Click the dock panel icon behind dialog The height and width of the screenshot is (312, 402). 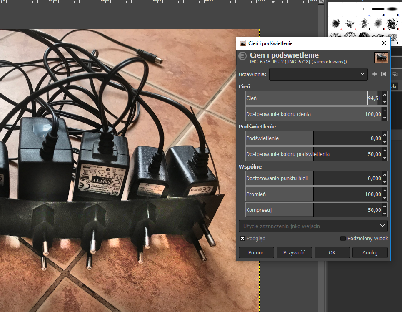tap(395, 74)
